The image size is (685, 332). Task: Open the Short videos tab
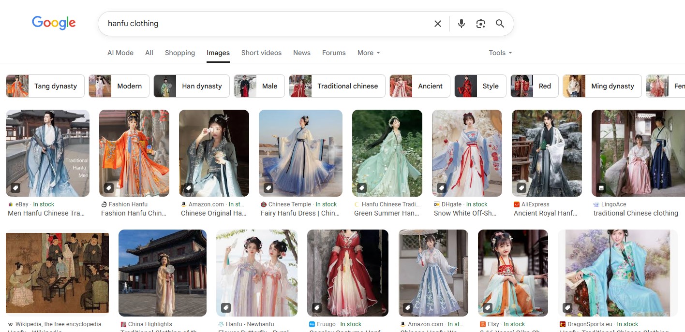[x=261, y=53]
